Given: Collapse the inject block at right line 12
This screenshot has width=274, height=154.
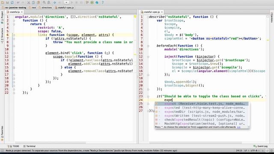Looking at the screenshot, I should (148, 57).
